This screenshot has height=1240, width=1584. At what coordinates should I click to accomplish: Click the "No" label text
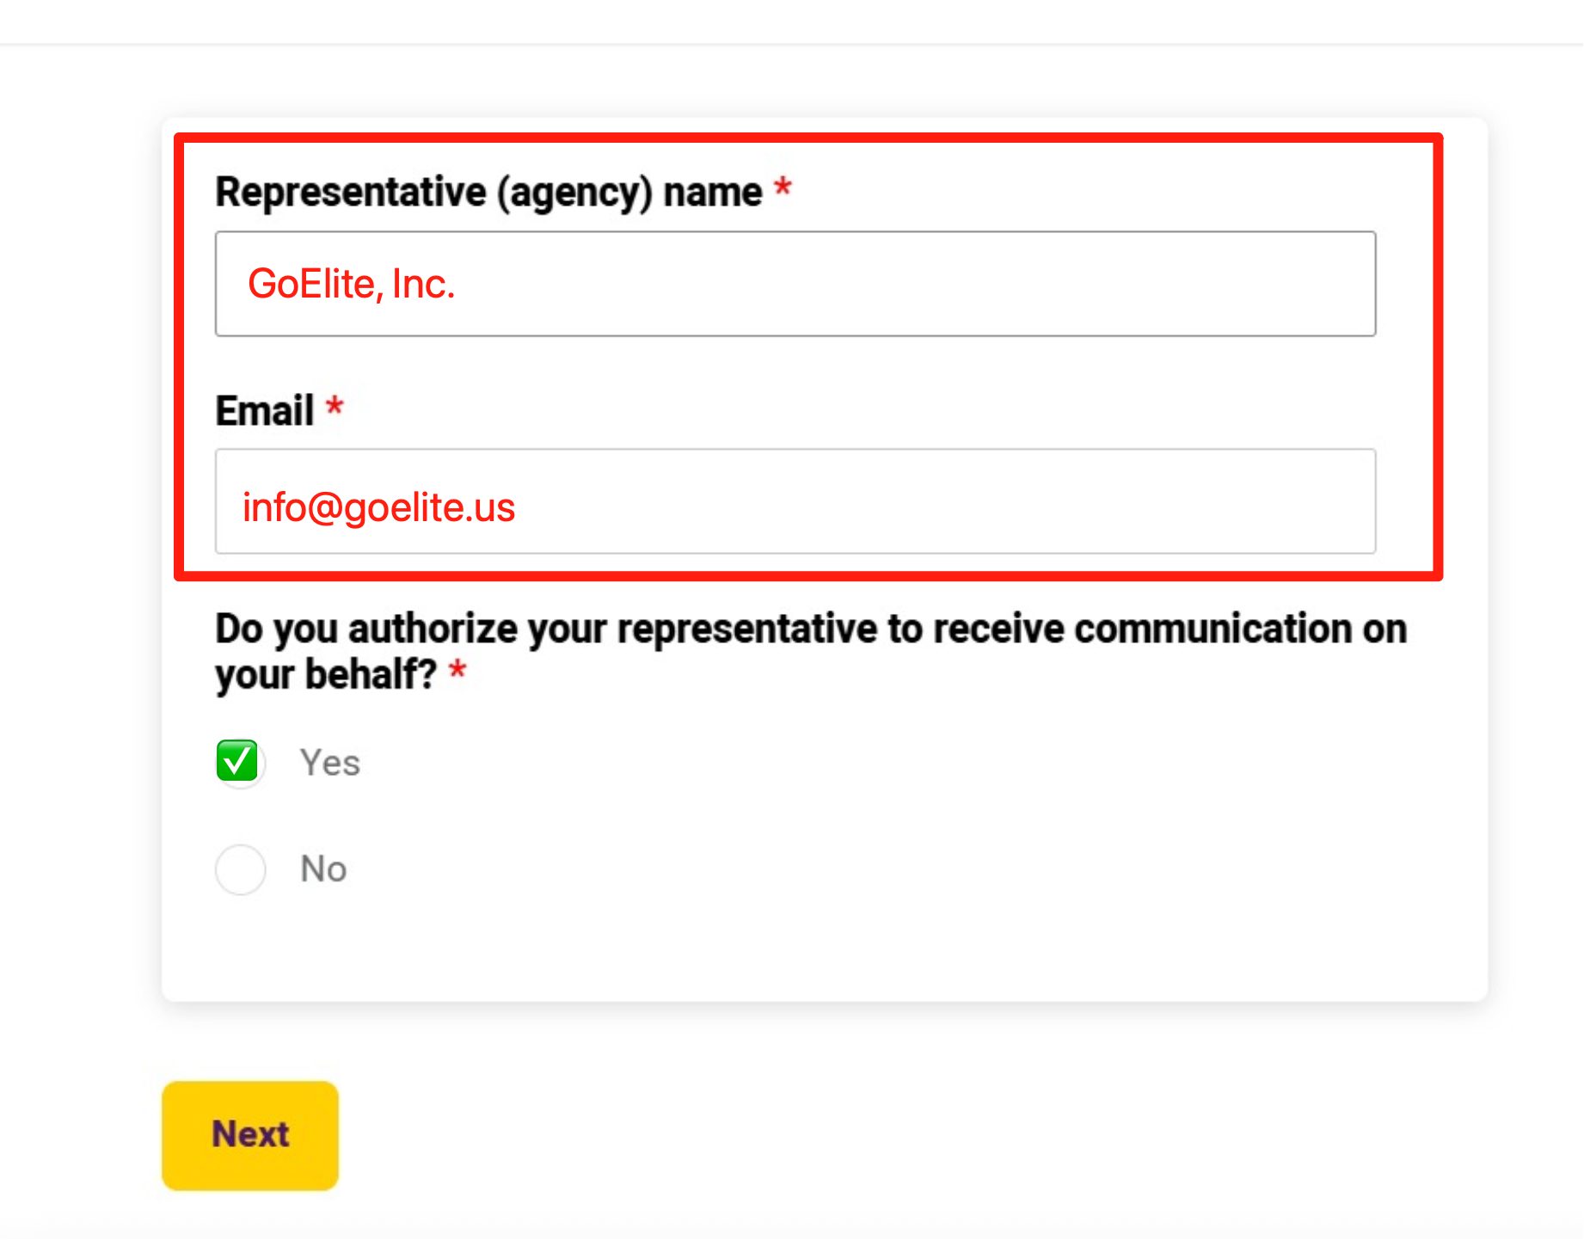[323, 869]
